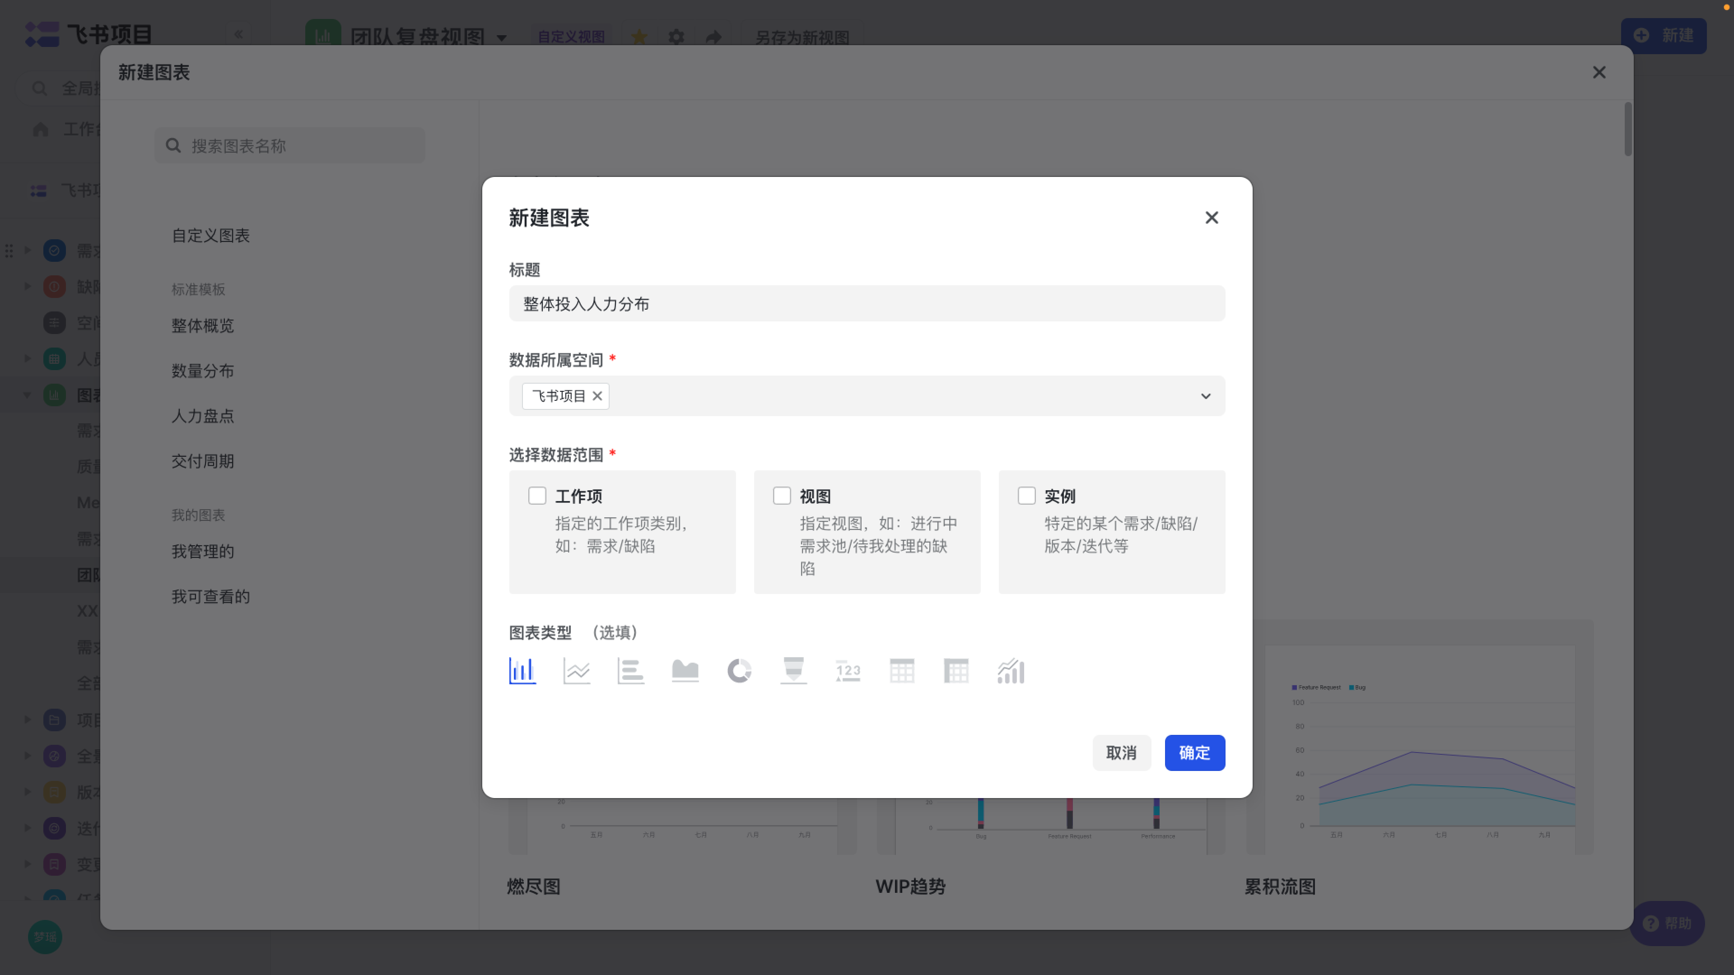Click the teal grid icon in the sidebar
Viewport: 1734px width, 975px height.
click(55, 359)
